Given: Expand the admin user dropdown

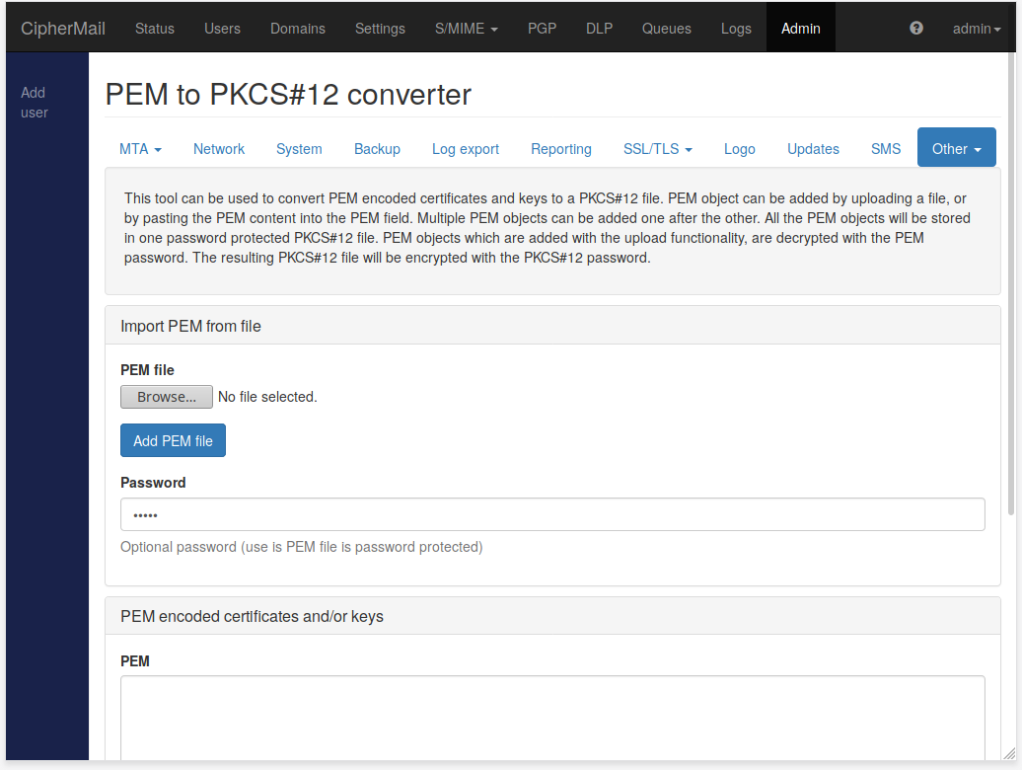Looking at the screenshot, I should click(976, 28).
